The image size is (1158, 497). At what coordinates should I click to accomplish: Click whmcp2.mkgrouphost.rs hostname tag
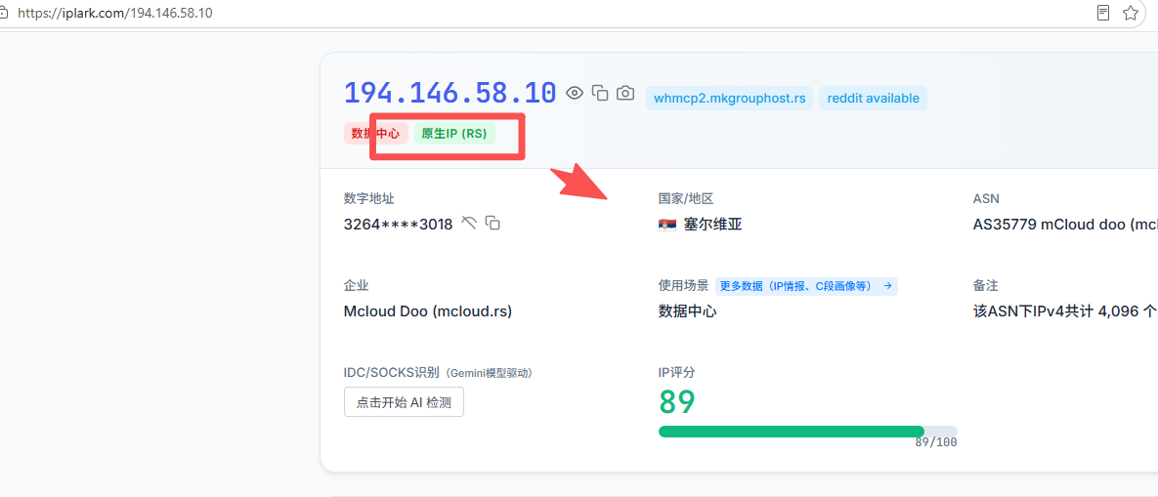point(730,98)
